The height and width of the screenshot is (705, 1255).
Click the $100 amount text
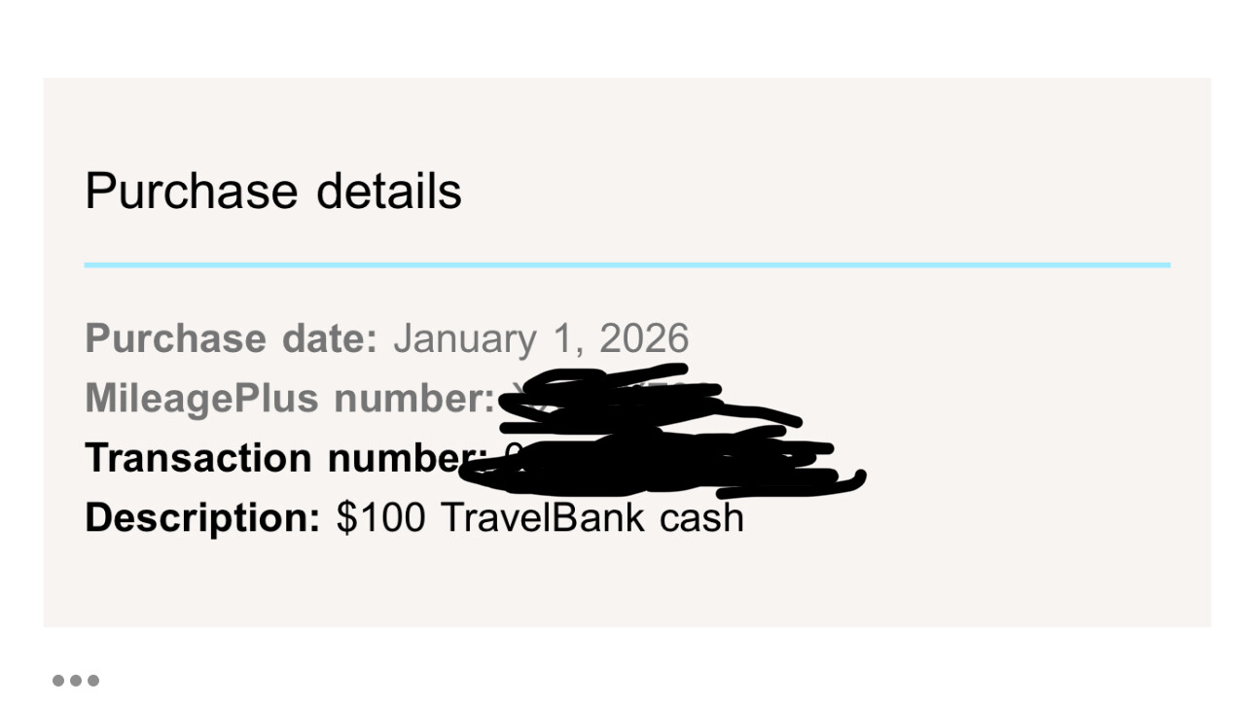tap(380, 517)
